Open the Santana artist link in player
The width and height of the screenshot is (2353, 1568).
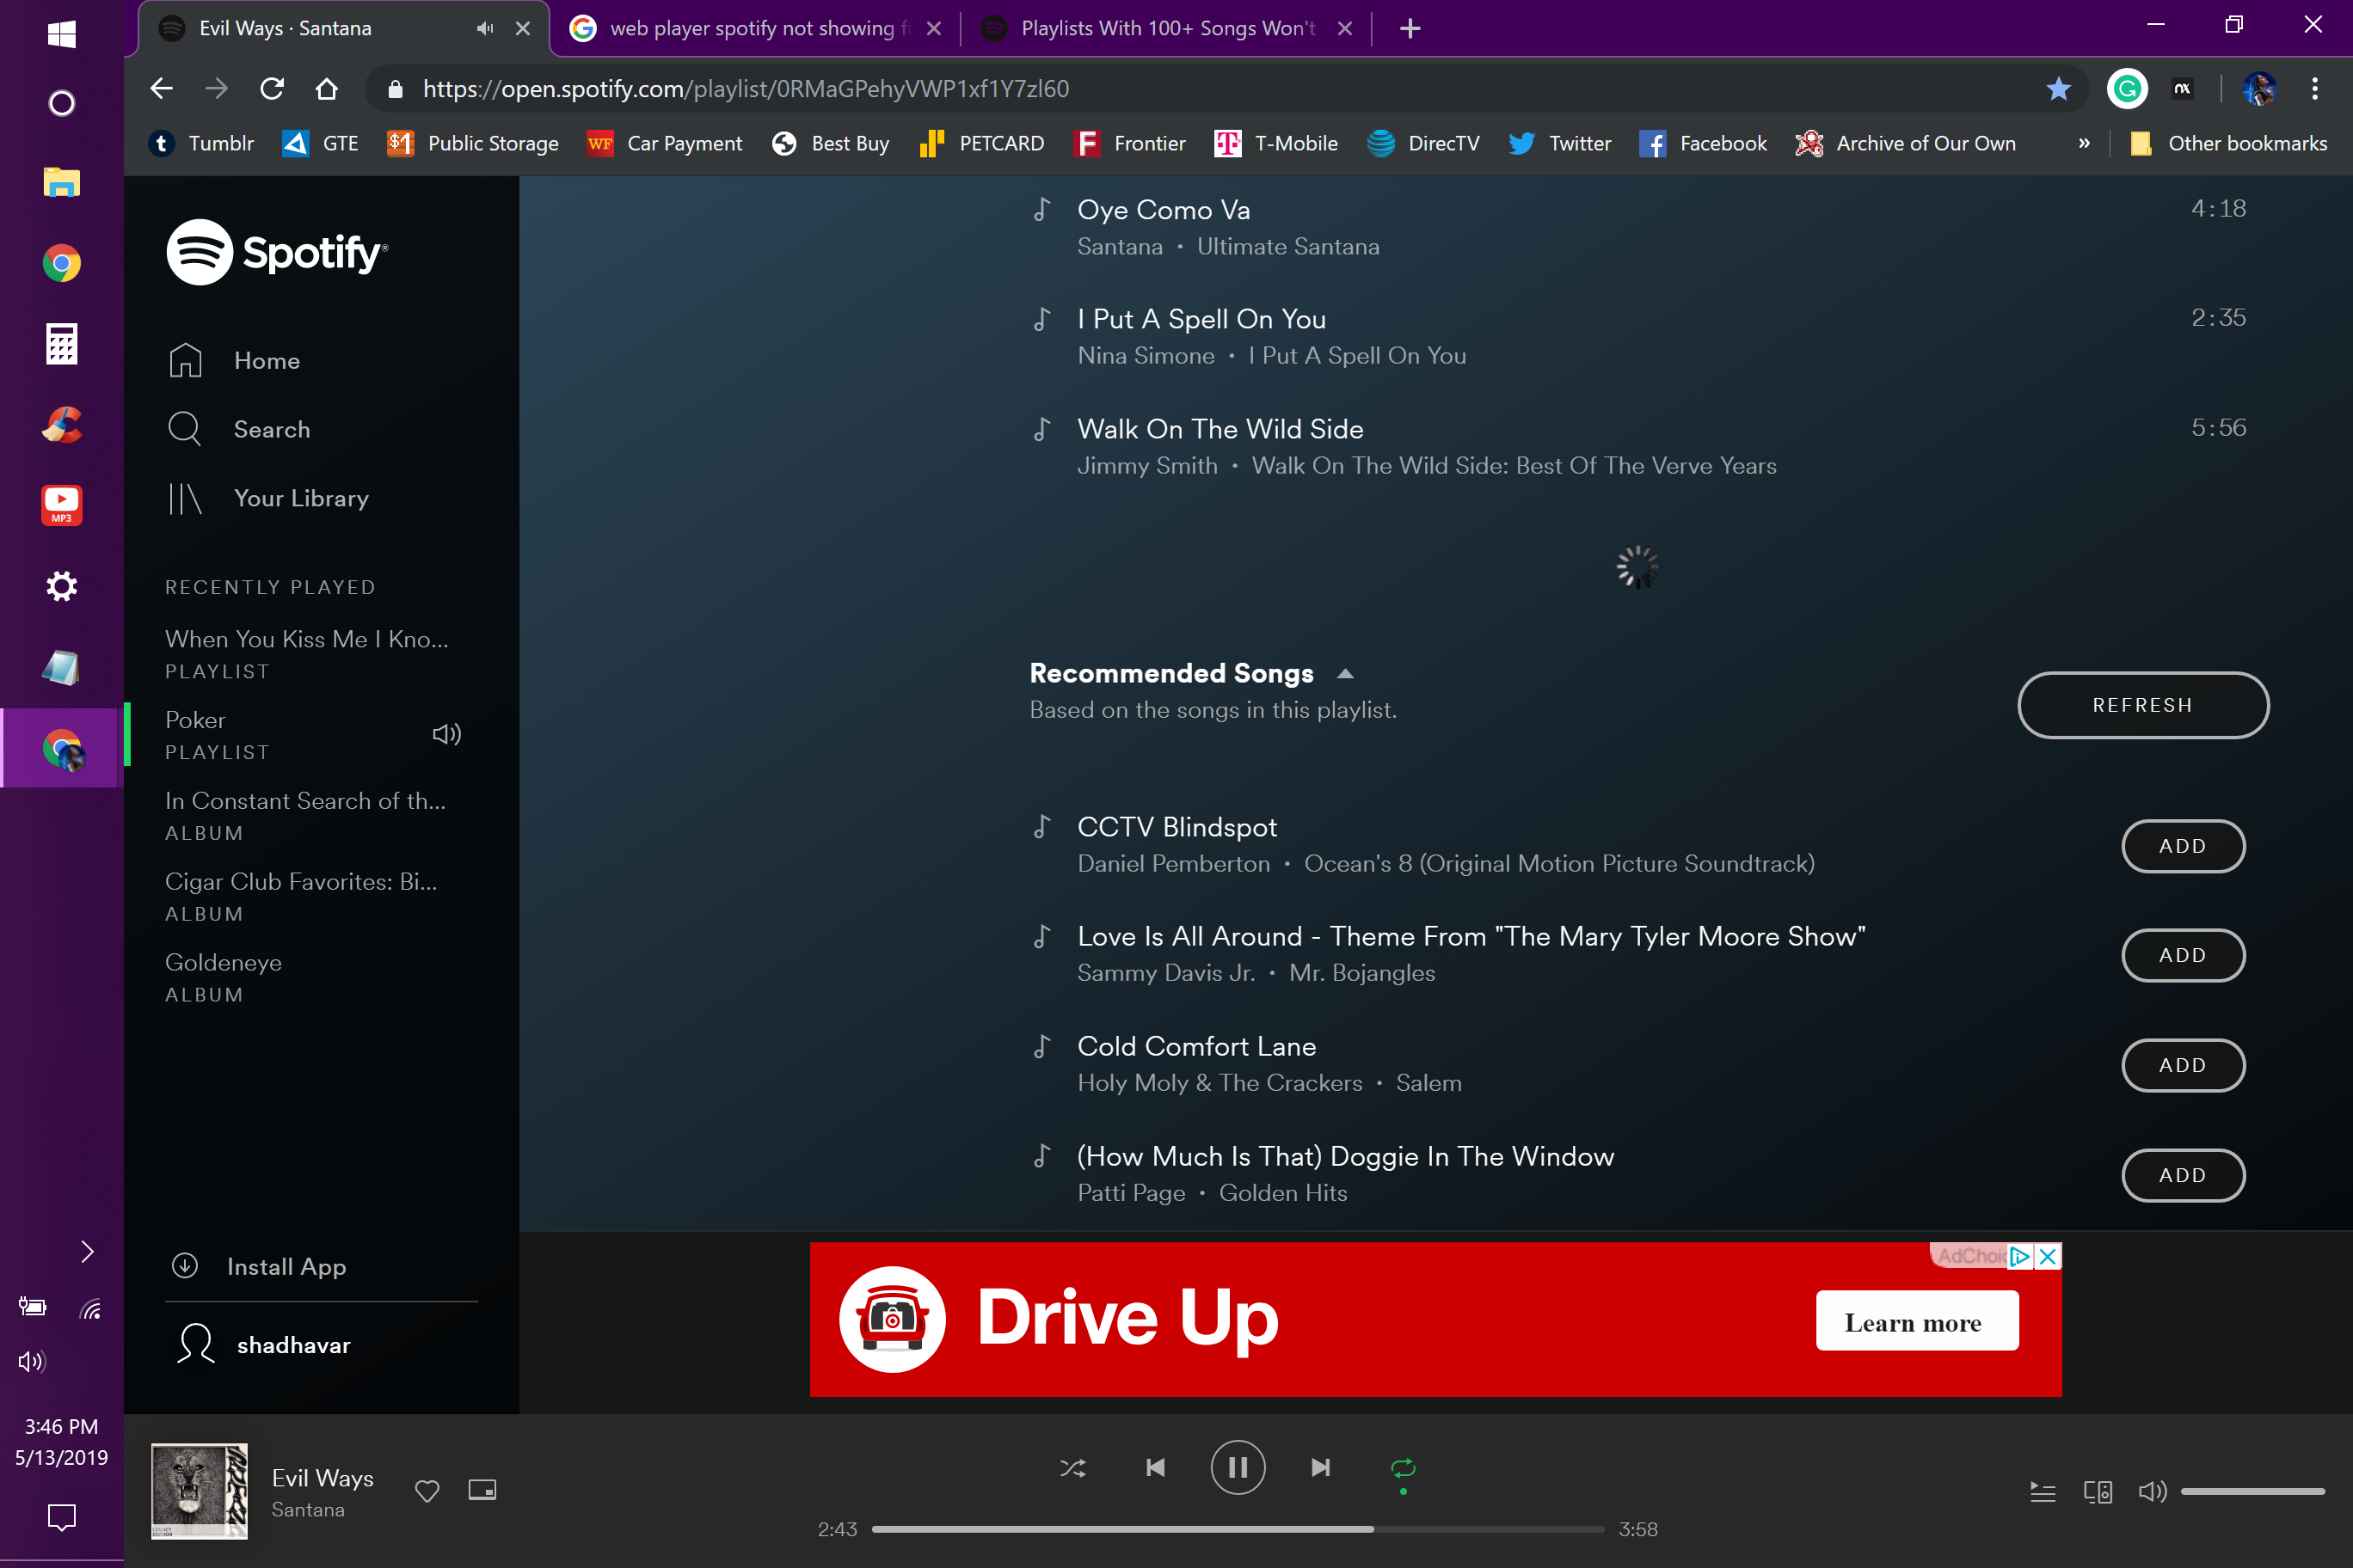click(308, 1510)
